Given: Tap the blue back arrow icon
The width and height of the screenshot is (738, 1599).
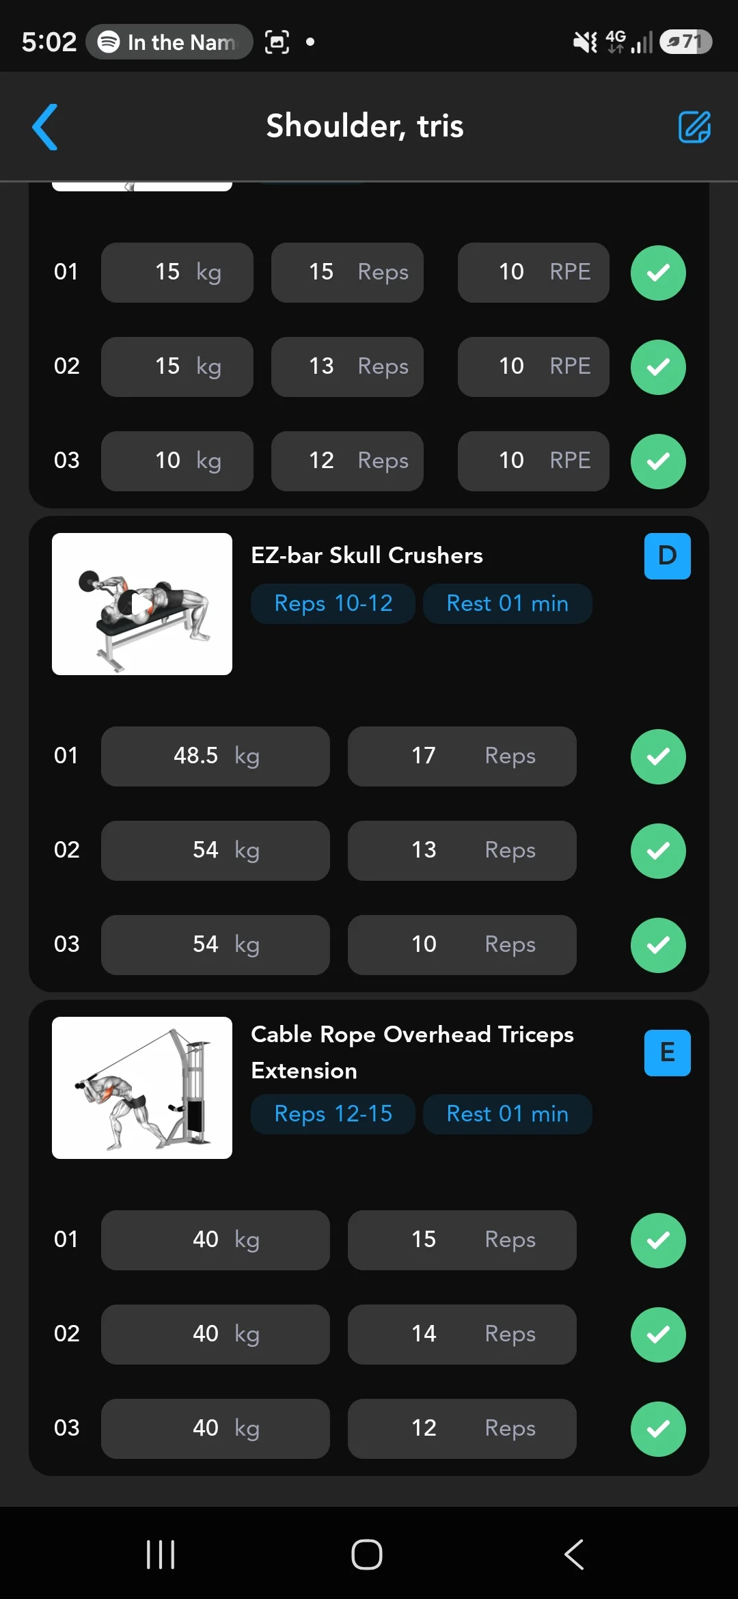Looking at the screenshot, I should (x=45, y=127).
